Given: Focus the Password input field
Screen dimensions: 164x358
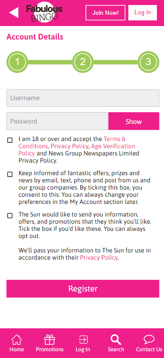Looking at the screenshot, I should [58, 121].
